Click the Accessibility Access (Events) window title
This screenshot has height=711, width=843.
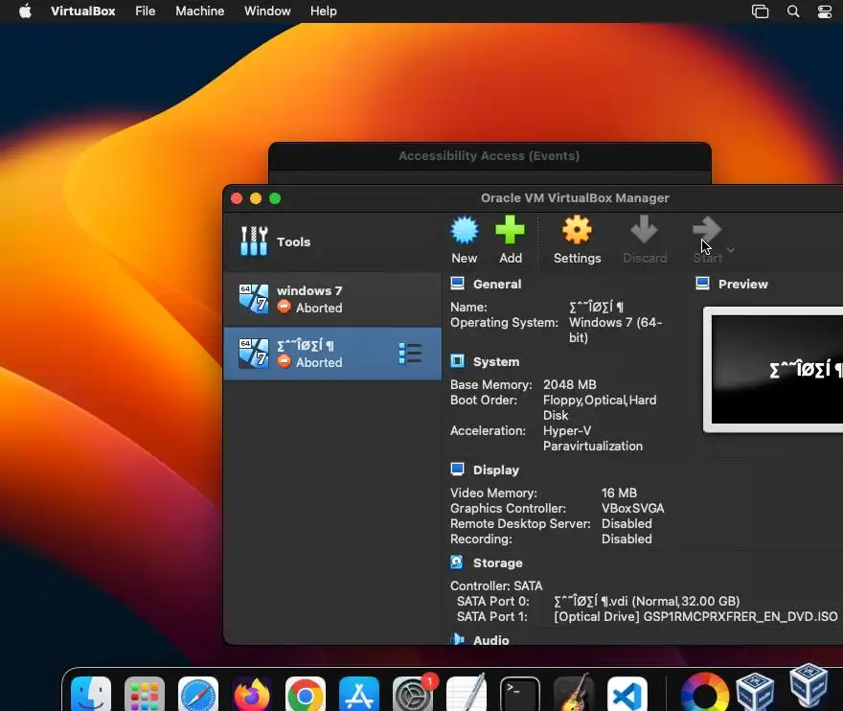(x=489, y=156)
